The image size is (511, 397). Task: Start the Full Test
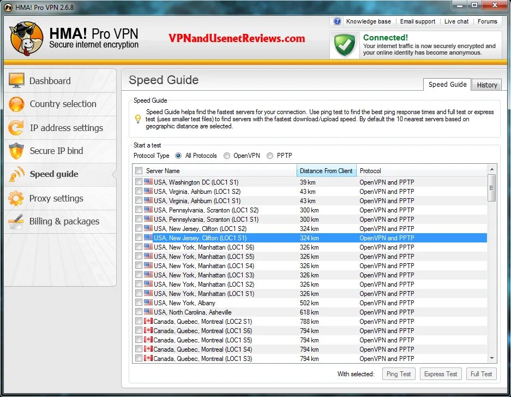tap(482, 374)
